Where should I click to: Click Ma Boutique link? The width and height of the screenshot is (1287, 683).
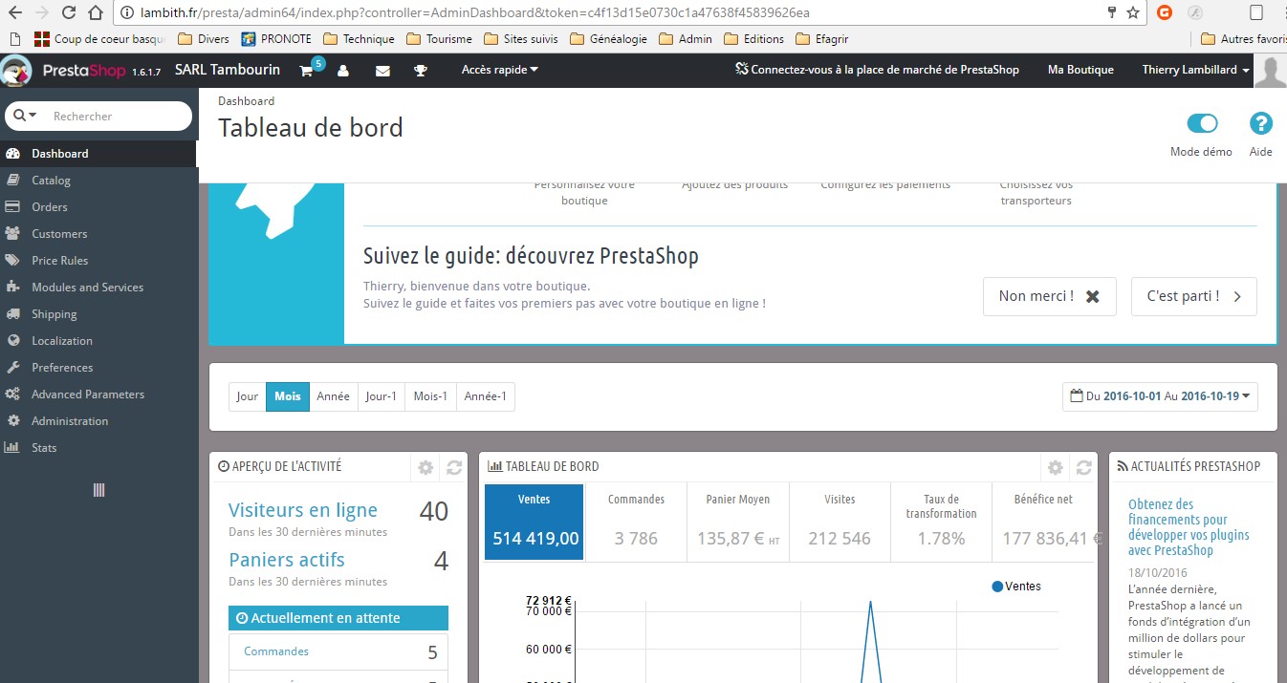[x=1080, y=70]
